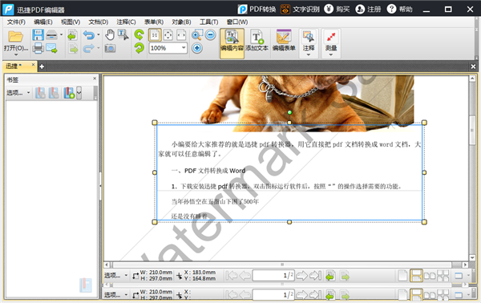Click the 注册 register button
This screenshot has height=303, width=481.
(368, 9)
